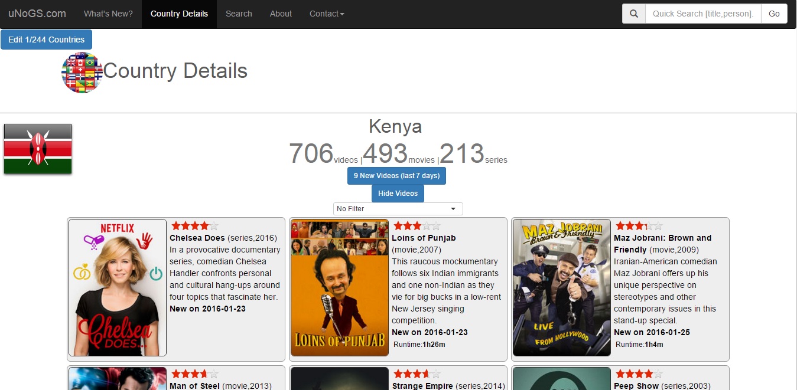Click New on 2016-01-25 date text
Viewport: 797px width, 390px height.
(652, 332)
